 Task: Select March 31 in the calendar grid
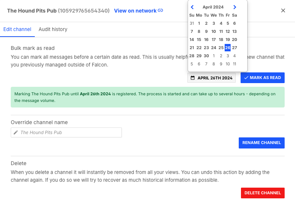click(192, 23)
